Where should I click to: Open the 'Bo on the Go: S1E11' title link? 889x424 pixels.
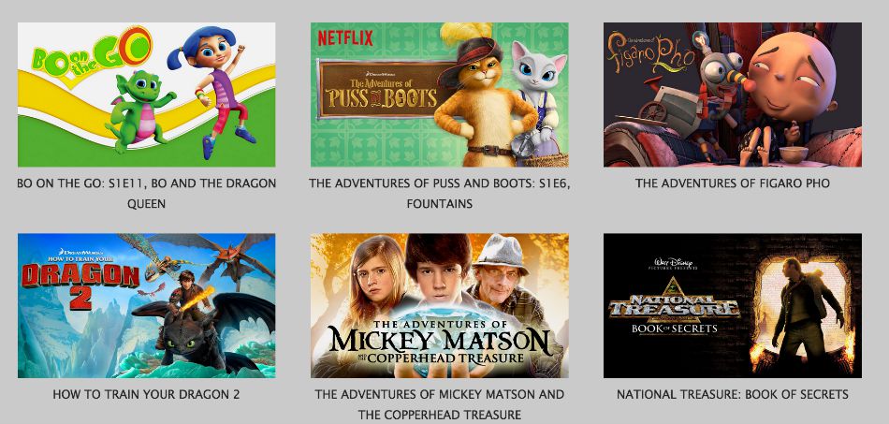pos(146,194)
